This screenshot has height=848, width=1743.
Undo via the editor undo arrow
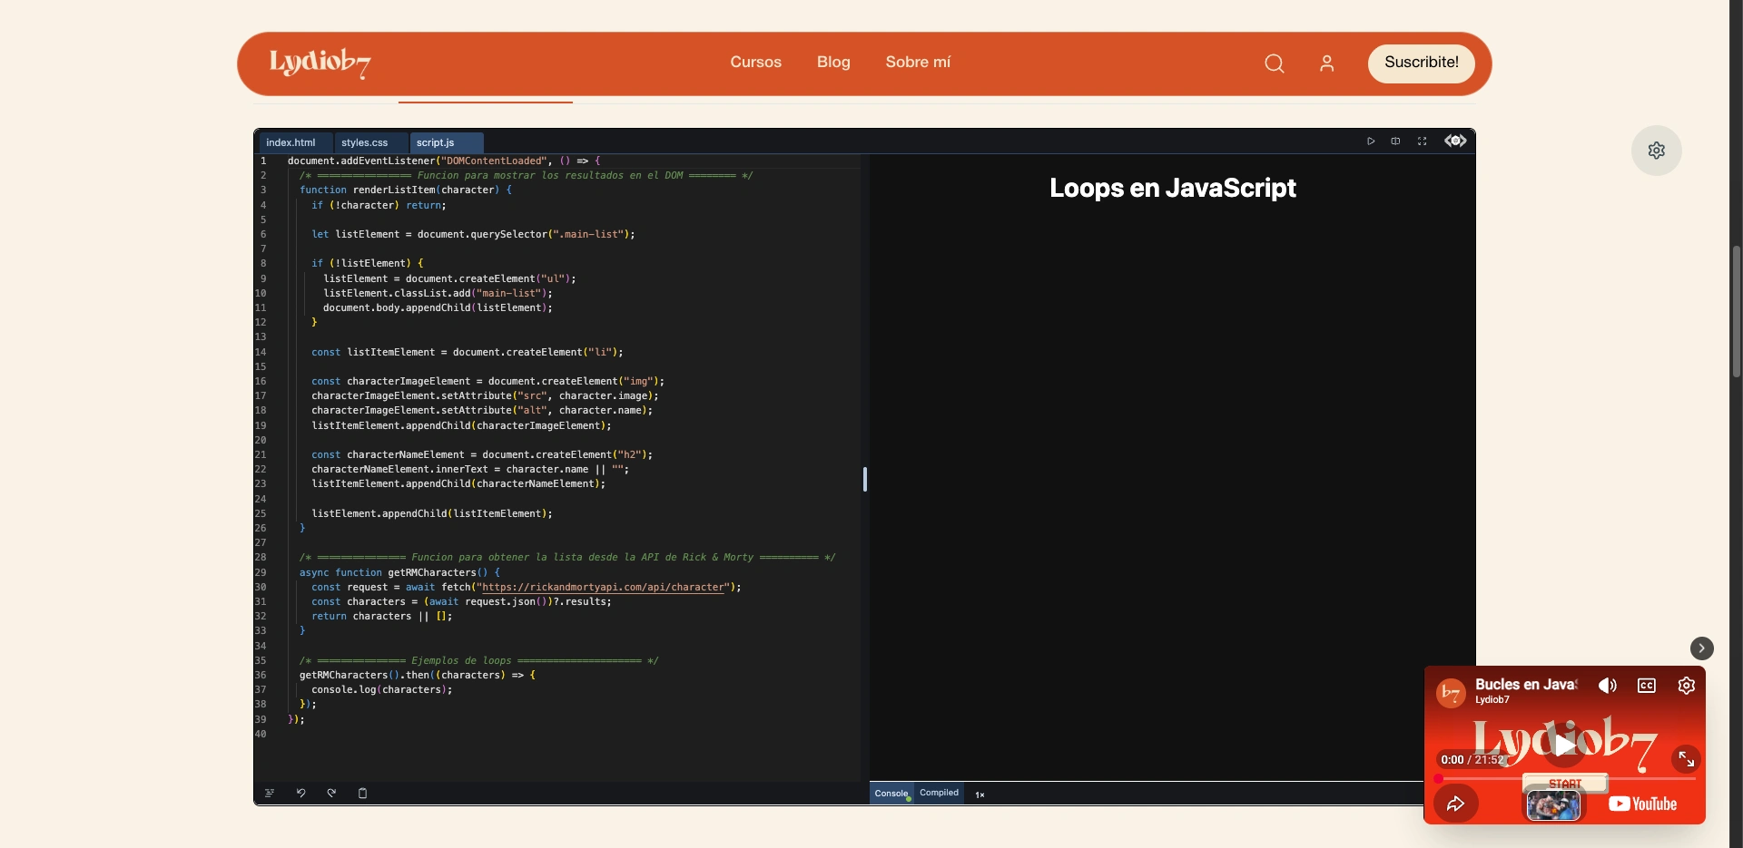coord(300,793)
